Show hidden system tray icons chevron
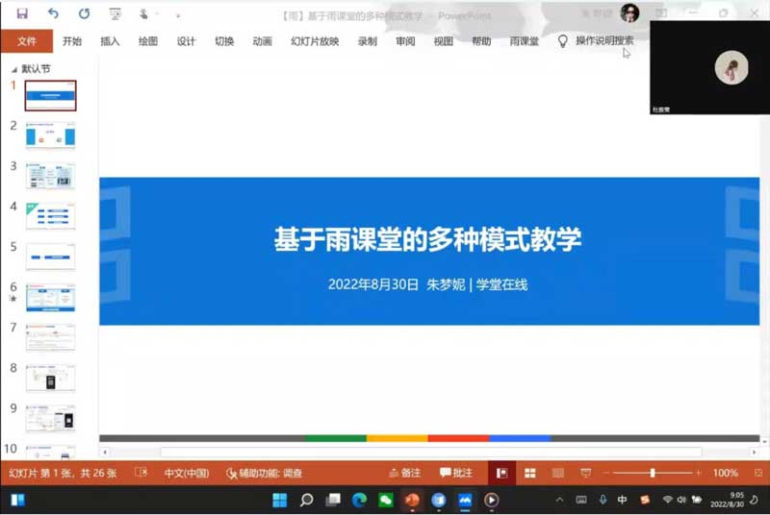Viewport: 770px width, 515px height. [x=559, y=500]
